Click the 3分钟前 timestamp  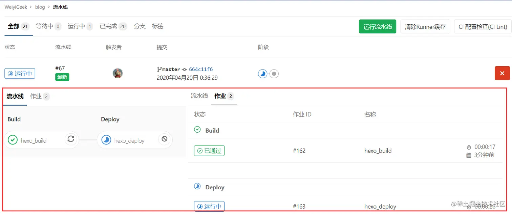pyautogui.click(x=484, y=155)
